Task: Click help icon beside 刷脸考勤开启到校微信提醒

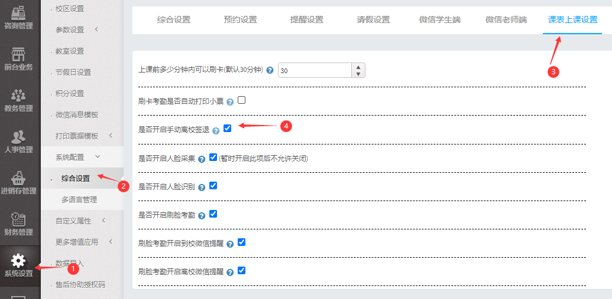Action: tap(230, 244)
